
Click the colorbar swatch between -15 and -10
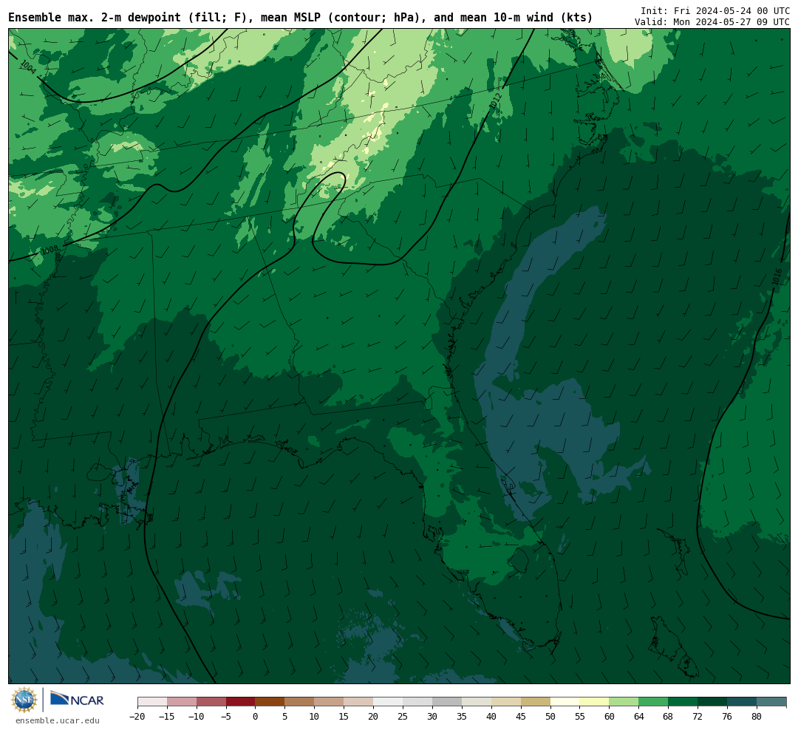click(182, 702)
